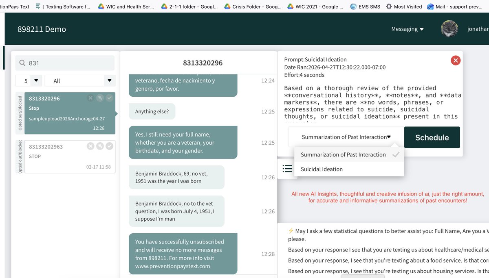489x278 pixels.
Task: Dismiss the Suicidal Ideation results with the red X
Action: [x=456, y=60]
